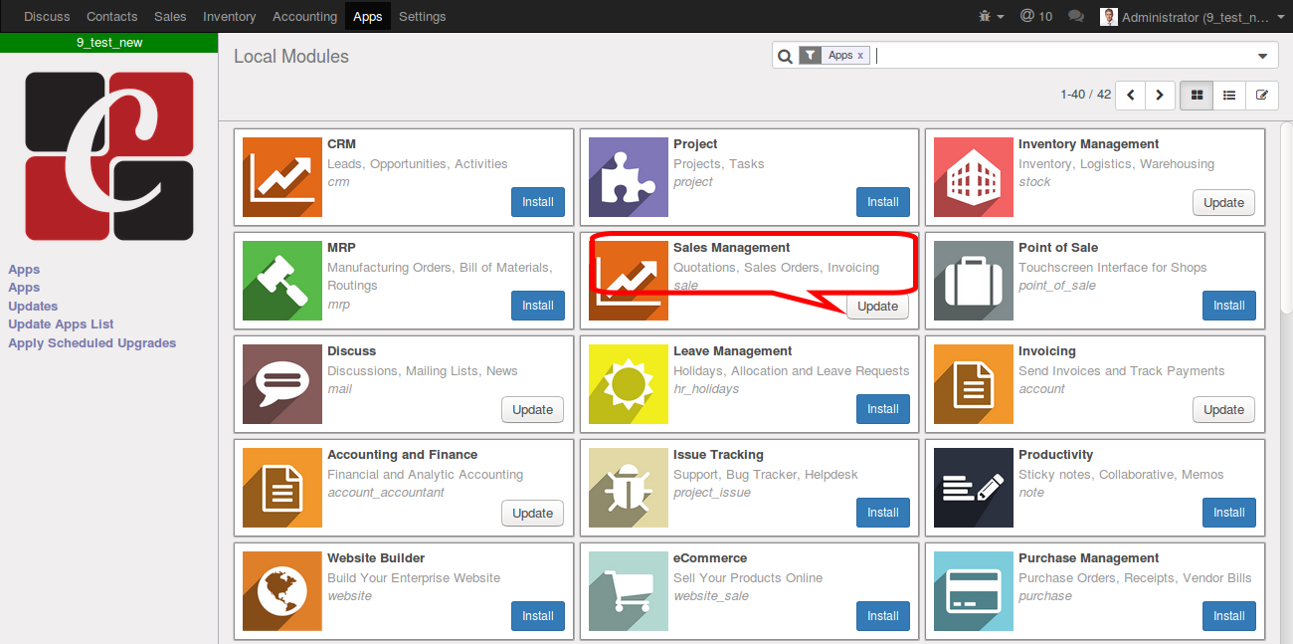Open the Inventory menu
The width and height of the screenshot is (1293, 644).
(x=229, y=16)
